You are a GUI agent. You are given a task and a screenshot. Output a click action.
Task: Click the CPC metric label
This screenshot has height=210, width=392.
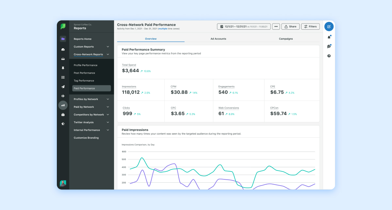pyautogui.click(x=174, y=108)
